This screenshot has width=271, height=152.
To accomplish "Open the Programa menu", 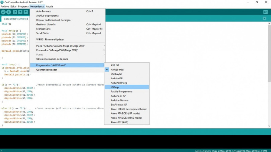I will tap(23, 6).
